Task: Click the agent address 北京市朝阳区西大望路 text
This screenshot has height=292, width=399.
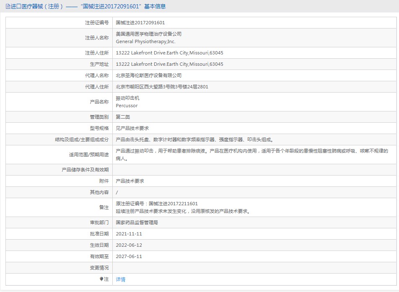Action: click(162, 87)
